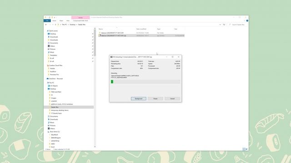Click the extracted folder icon in file list
The width and height of the screenshot is (291, 163).
[100, 33]
